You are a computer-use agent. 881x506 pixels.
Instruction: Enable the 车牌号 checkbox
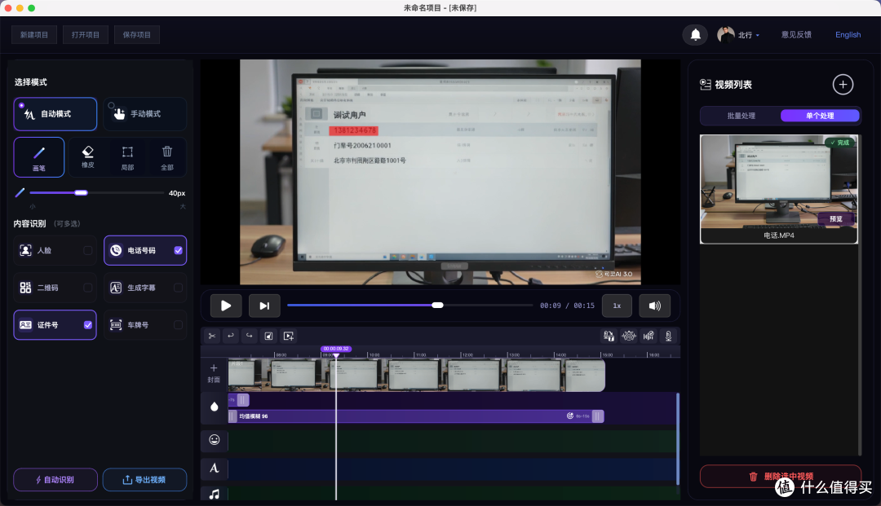coord(178,325)
